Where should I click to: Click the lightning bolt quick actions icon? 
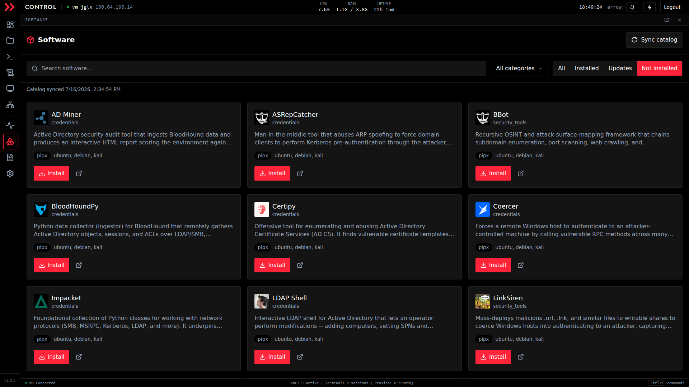pyautogui.click(x=650, y=7)
